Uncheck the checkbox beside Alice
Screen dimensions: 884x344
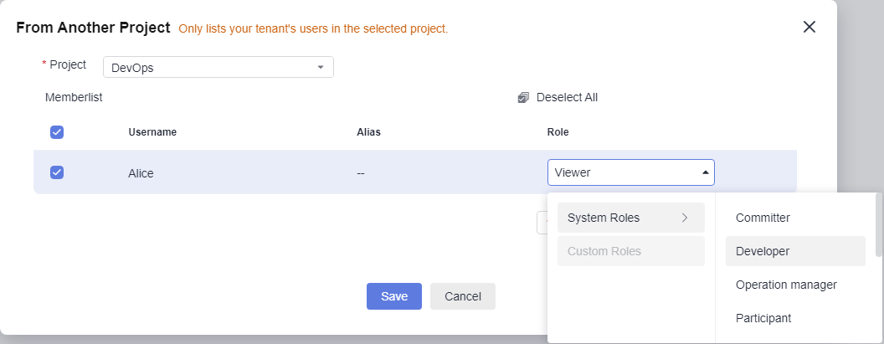(x=57, y=172)
